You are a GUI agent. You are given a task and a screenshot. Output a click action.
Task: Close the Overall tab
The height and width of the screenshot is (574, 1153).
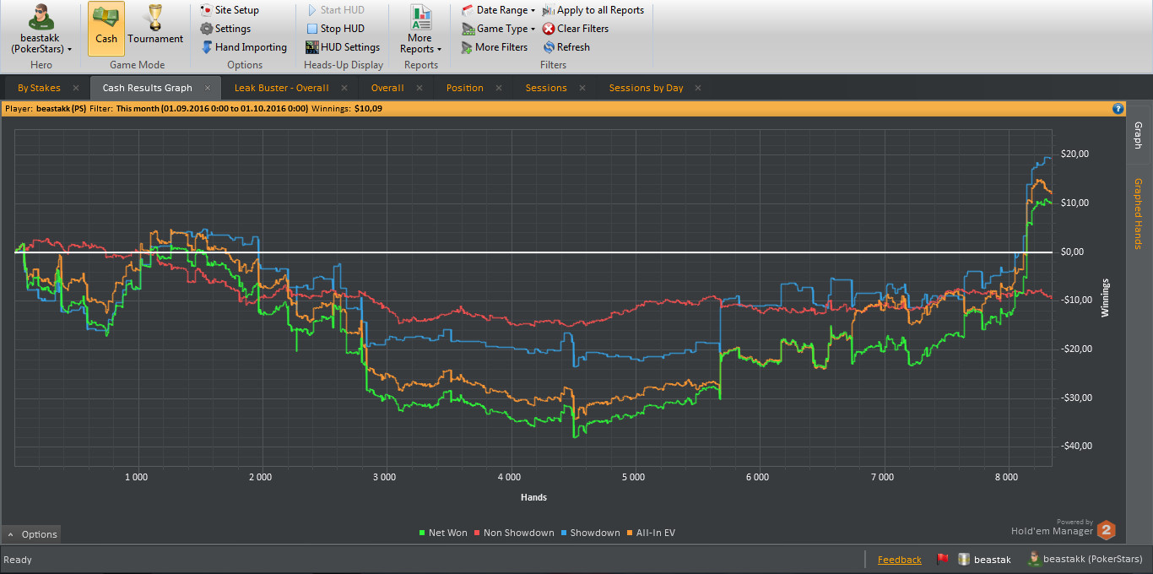420,88
